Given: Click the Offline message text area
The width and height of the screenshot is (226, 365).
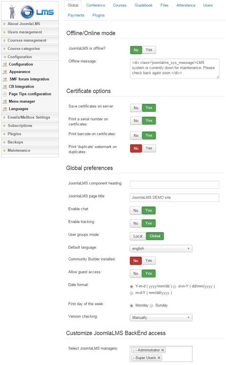Looking at the screenshot, I should (174, 69).
